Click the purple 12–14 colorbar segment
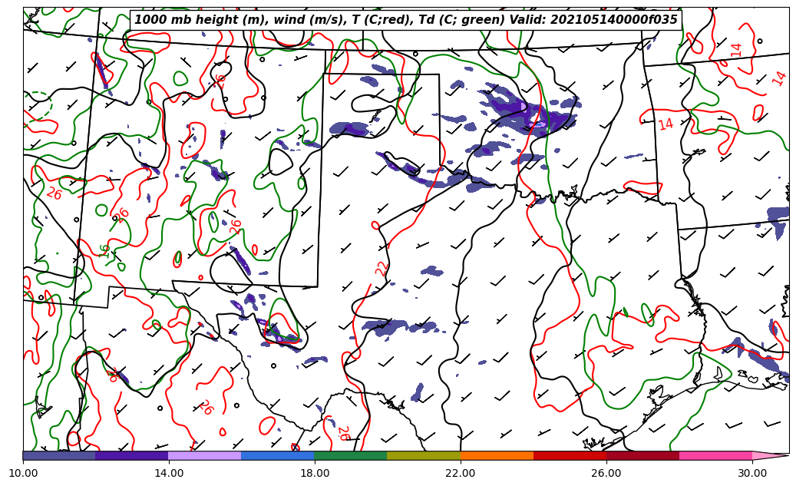Screen dimensions: 796x486 131,455
